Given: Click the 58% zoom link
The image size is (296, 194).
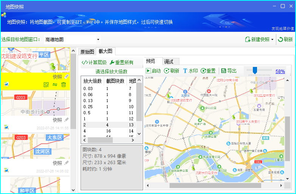Looking at the screenshot, I should [280, 71].
